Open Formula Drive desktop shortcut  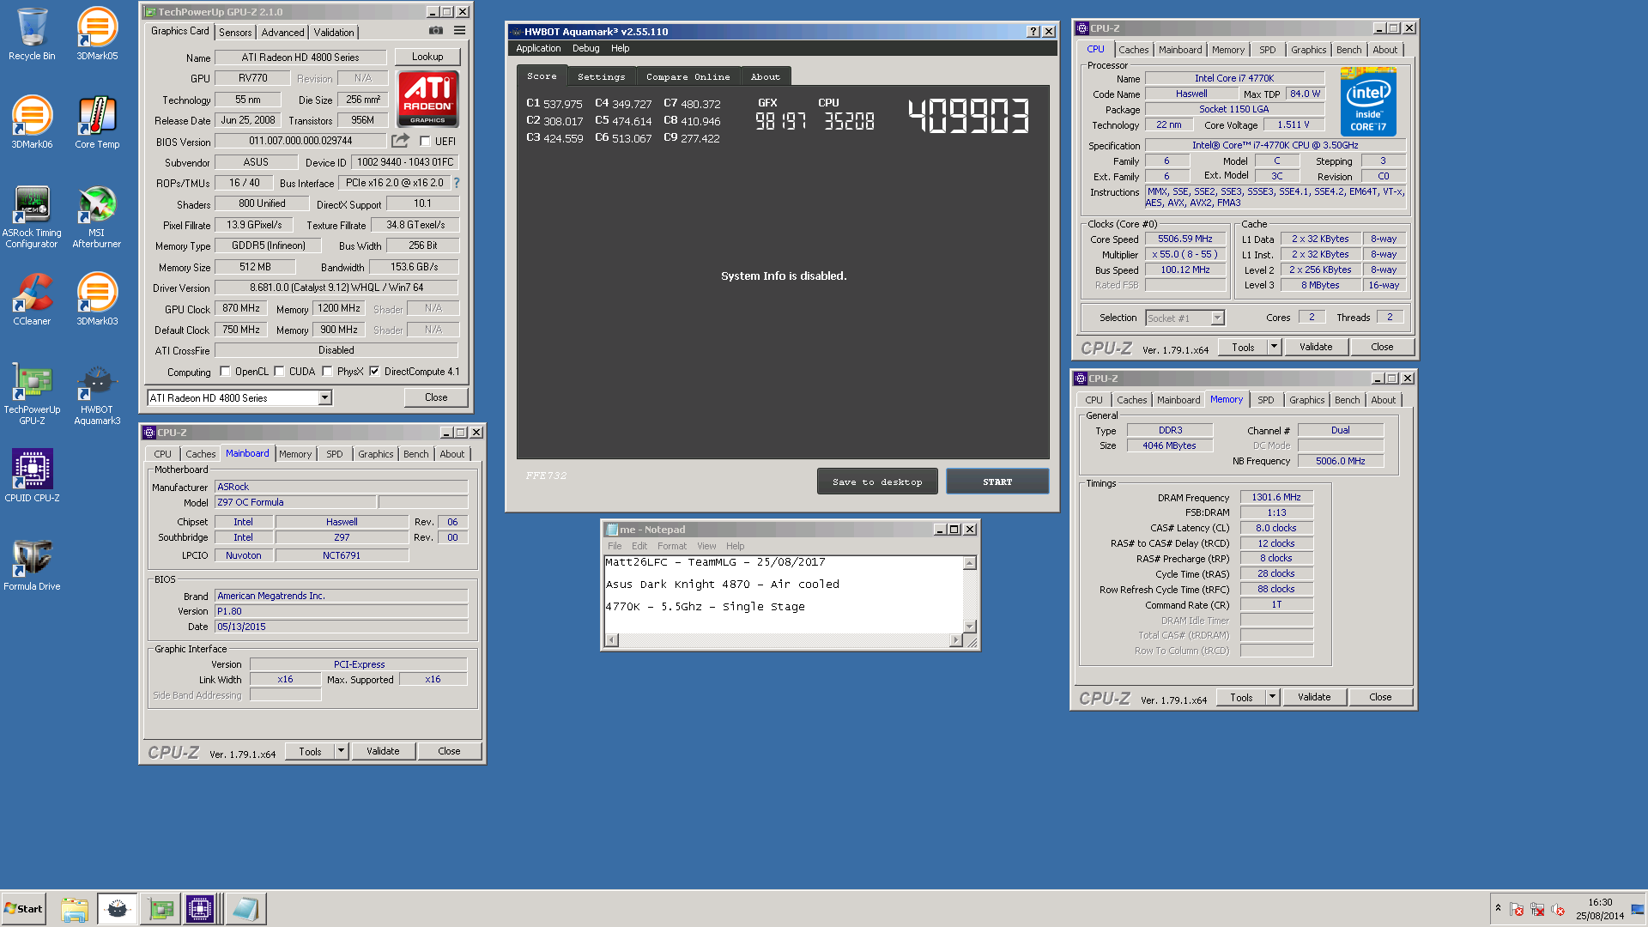coord(32,564)
